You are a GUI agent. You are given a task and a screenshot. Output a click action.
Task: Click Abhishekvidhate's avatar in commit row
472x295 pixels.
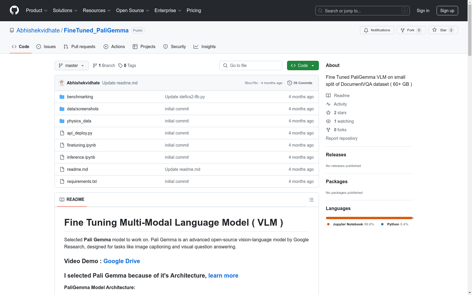(x=62, y=83)
